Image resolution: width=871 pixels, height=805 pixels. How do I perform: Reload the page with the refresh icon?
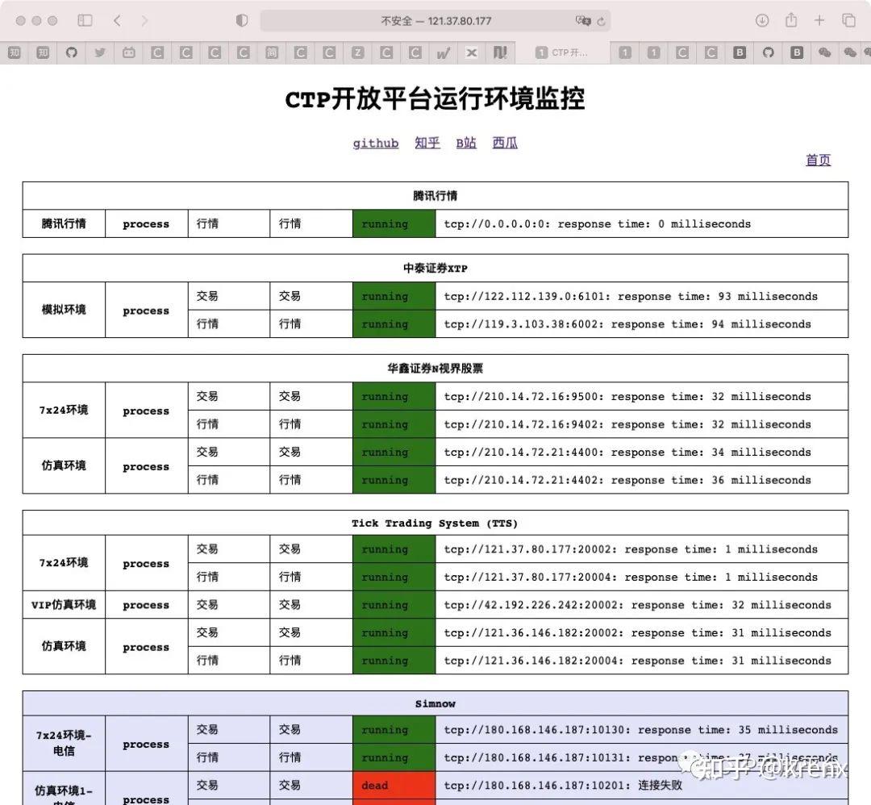(x=601, y=21)
